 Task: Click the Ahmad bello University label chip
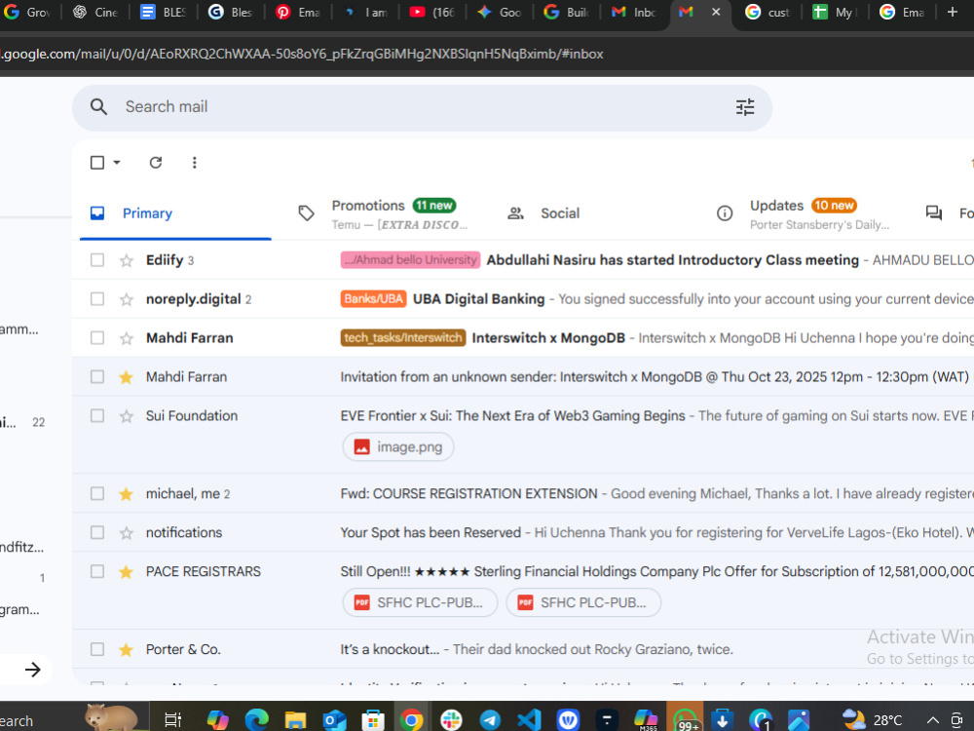click(411, 260)
